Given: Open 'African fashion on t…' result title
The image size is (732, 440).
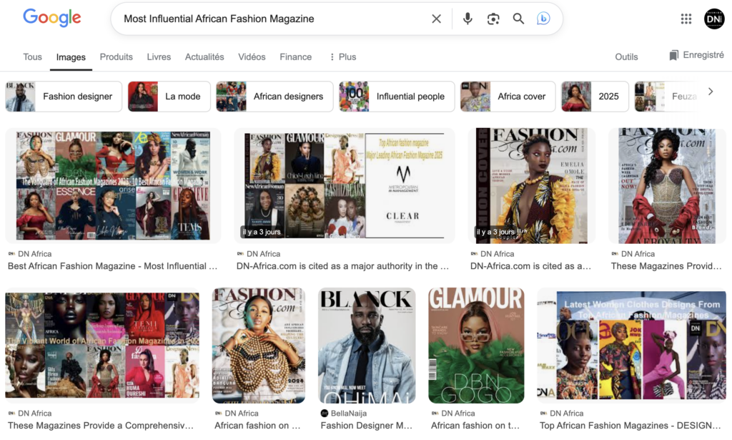Looking at the screenshot, I should pyautogui.click(x=475, y=426).
